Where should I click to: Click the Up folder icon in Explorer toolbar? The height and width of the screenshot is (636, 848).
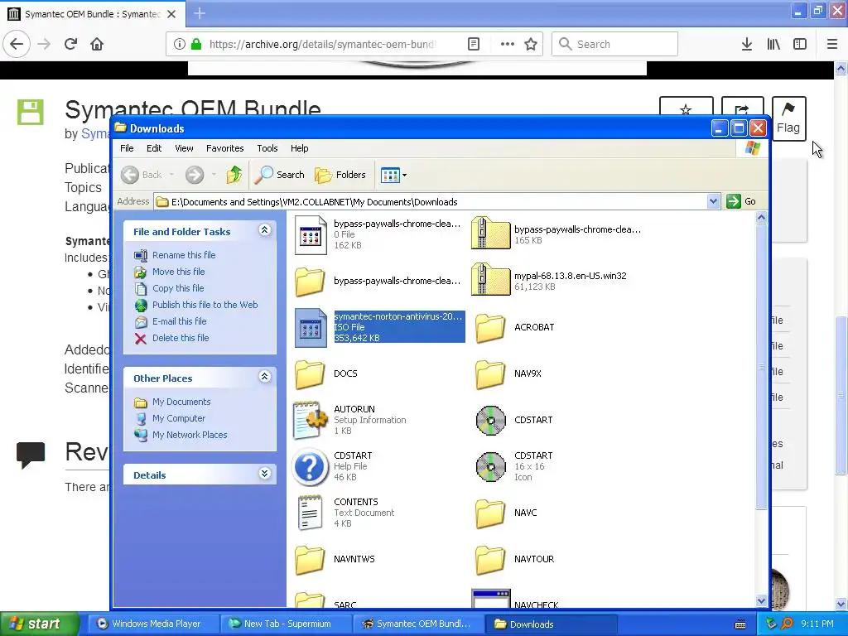click(x=234, y=175)
